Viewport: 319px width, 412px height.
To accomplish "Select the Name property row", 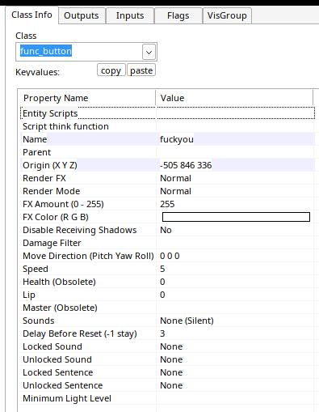I will tap(167, 139).
